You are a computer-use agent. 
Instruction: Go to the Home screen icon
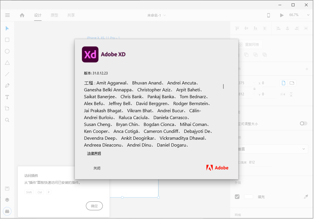click(22, 15)
